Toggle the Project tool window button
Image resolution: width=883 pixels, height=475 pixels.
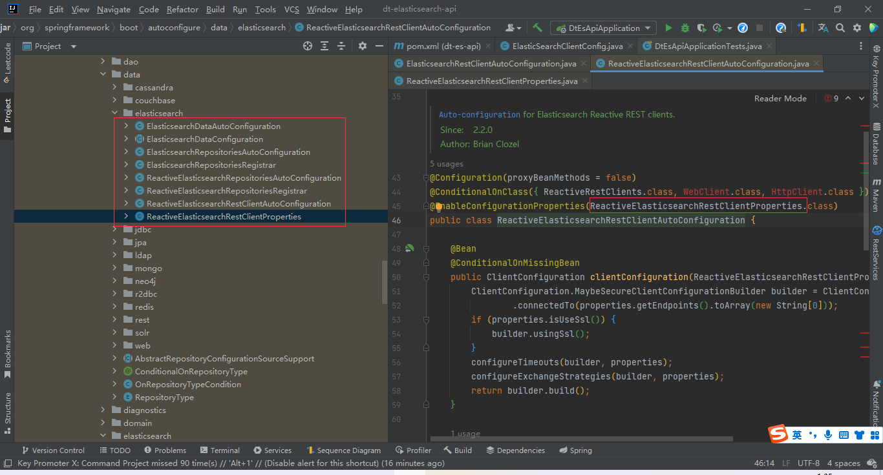click(x=7, y=116)
